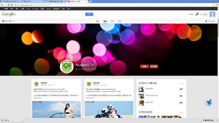Viewport: 219px width, 123px height.
Task: Click the red +1,769 button
Action: 154,66
